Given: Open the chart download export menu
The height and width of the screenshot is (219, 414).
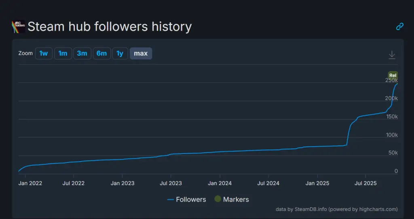Looking at the screenshot, I should pos(392,55).
